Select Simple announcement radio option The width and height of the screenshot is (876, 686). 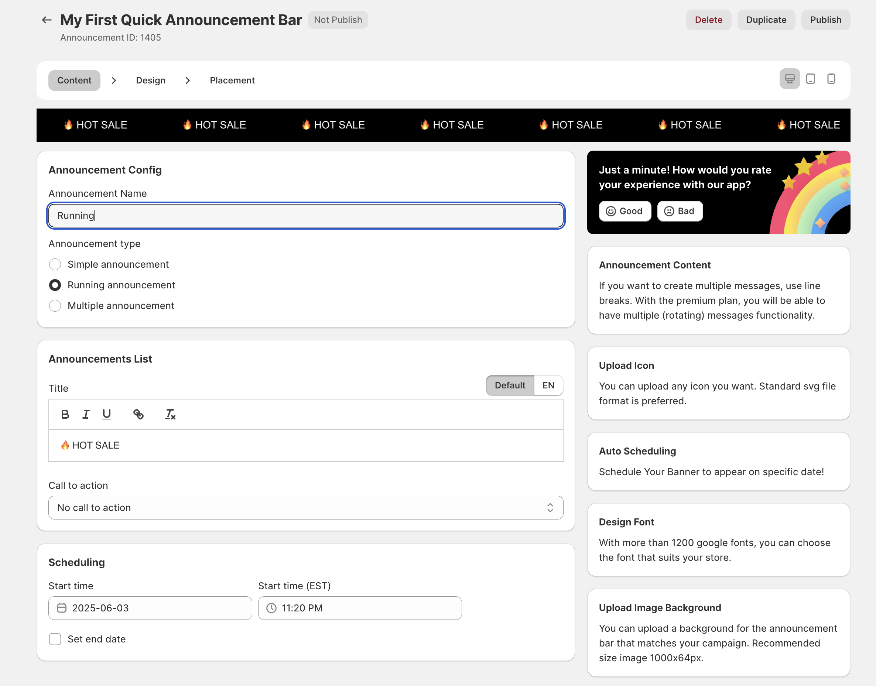55,264
